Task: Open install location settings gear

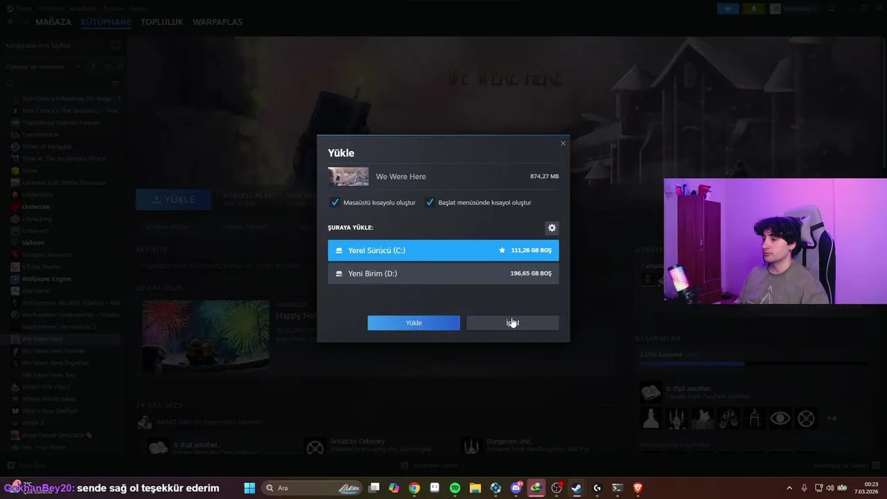Action: point(552,227)
